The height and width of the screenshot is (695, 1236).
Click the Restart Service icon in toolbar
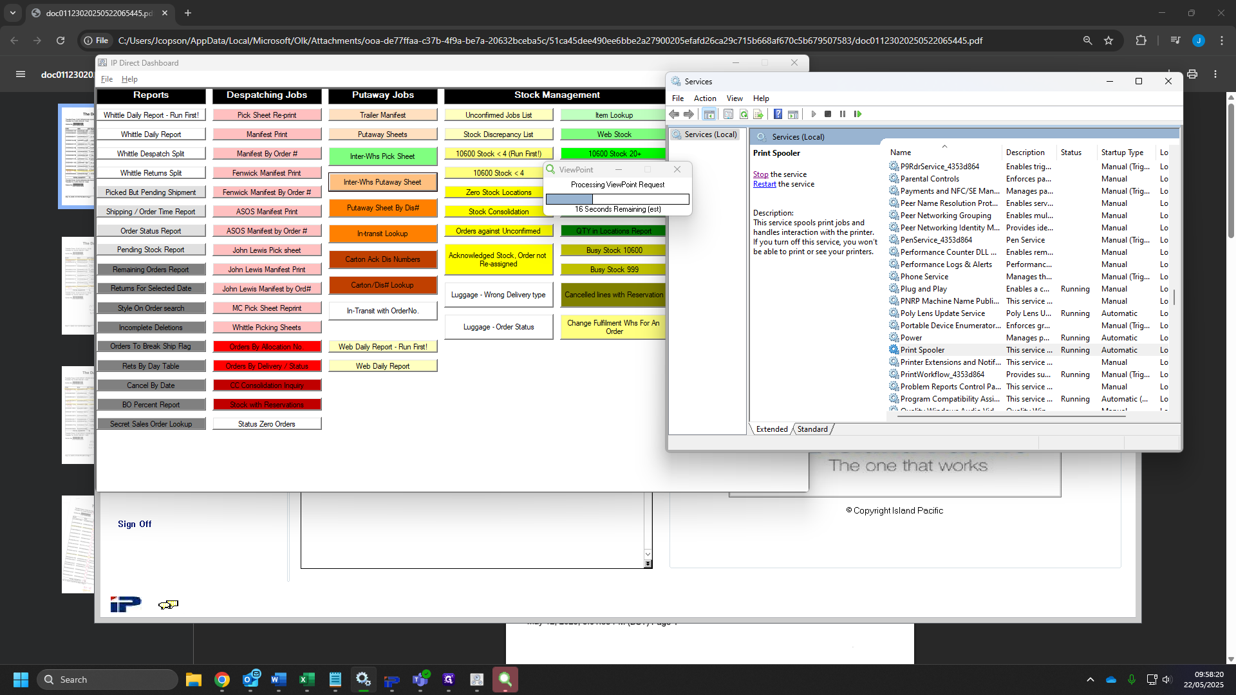coord(857,114)
